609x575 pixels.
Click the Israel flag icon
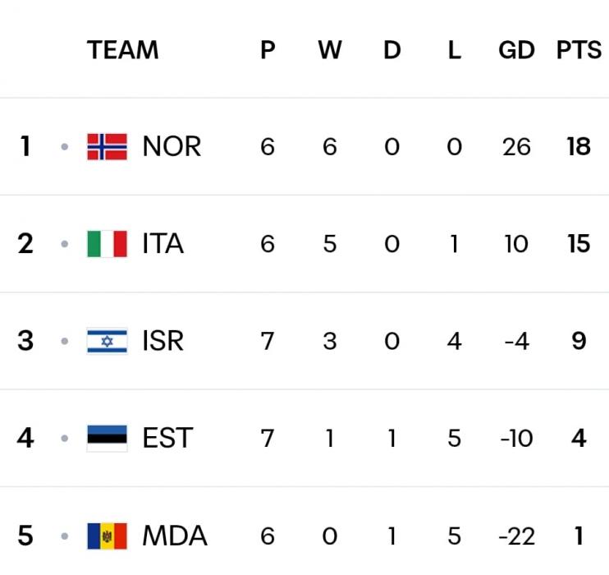(x=107, y=341)
